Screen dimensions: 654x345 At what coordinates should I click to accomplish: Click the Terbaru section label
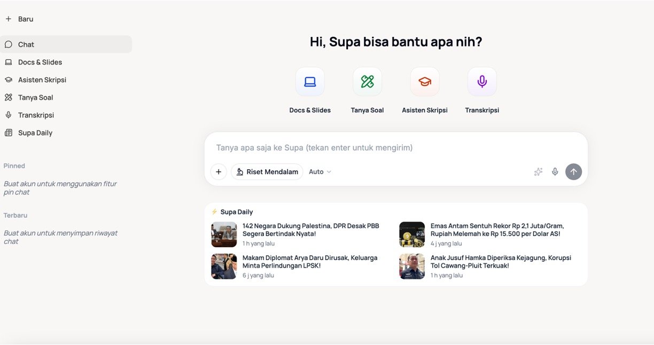(x=15, y=215)
